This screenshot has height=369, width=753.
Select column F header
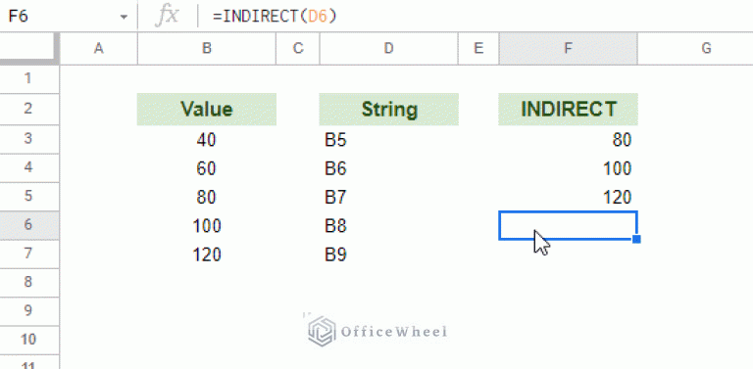(x=568, y=48)
